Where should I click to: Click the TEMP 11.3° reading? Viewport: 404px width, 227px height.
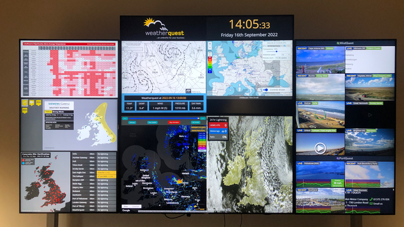[129, 107]
